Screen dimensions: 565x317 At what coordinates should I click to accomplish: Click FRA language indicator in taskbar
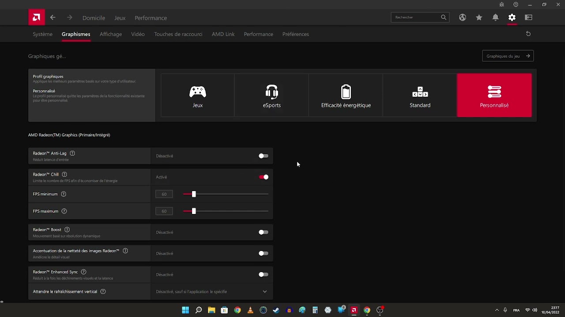click(x=516, y=310)
